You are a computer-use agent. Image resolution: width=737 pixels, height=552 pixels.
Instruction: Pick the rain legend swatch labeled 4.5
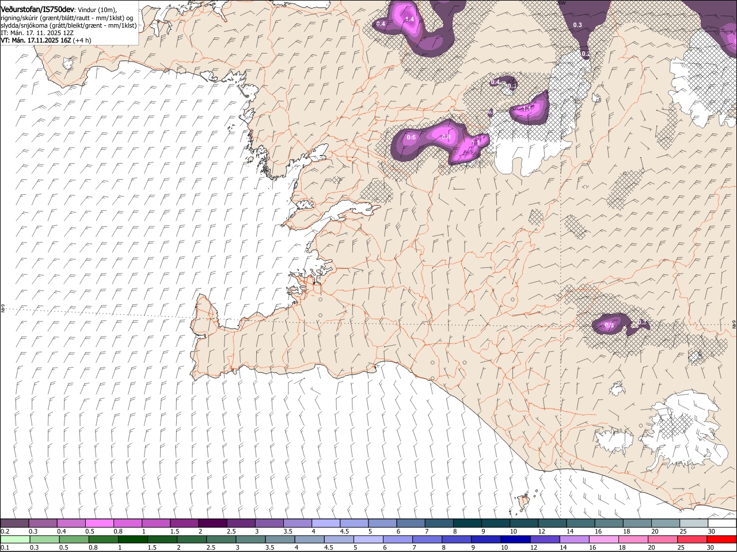click(x=339, y=539)
